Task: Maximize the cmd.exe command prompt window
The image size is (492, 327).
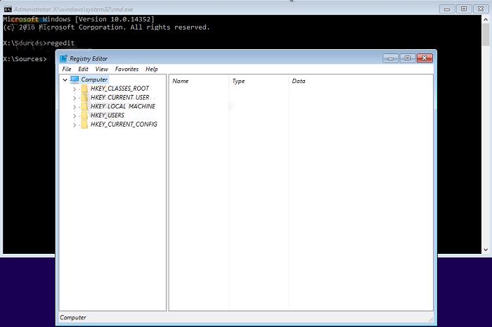Action: 464,9
